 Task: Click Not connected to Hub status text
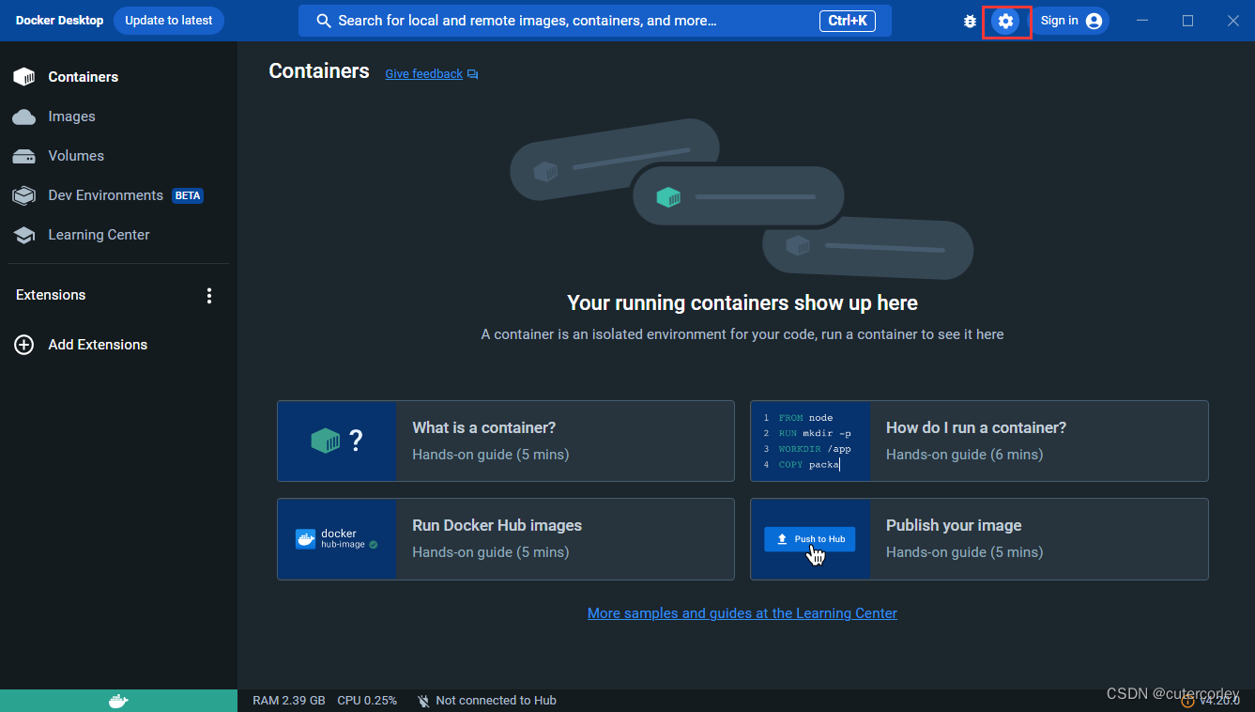pyautogui.click(x=496, y=701)
